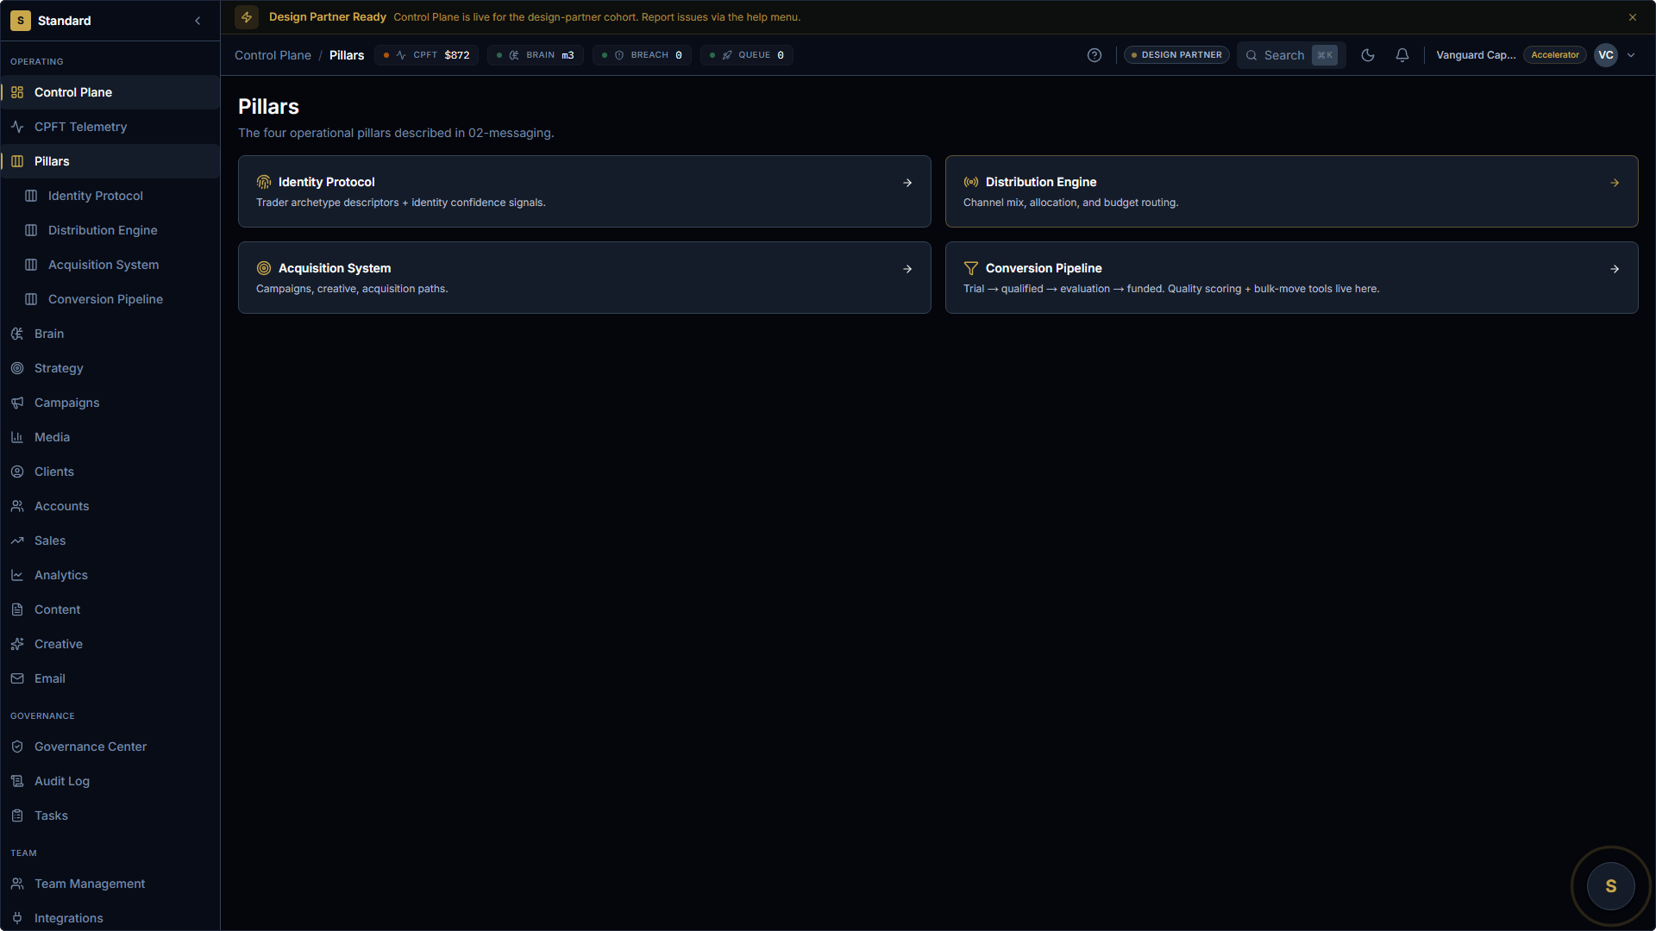
Task: Click the Distribution Engine card arrow
Action: coord(1615,183)
